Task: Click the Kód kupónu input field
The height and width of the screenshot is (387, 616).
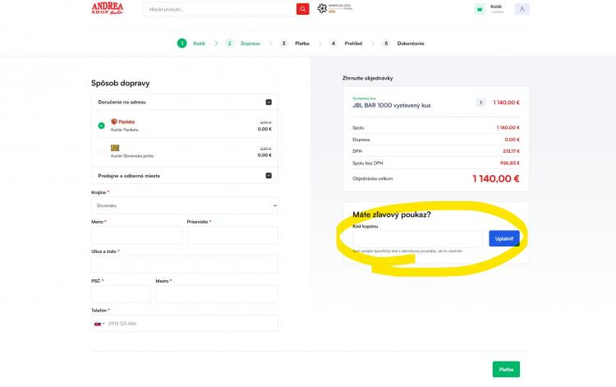Action: pyautogui.click(x=417, y=239)
